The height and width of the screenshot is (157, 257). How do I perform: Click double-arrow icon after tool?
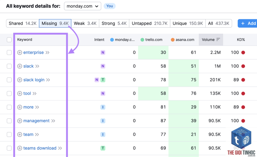point(34,93)
